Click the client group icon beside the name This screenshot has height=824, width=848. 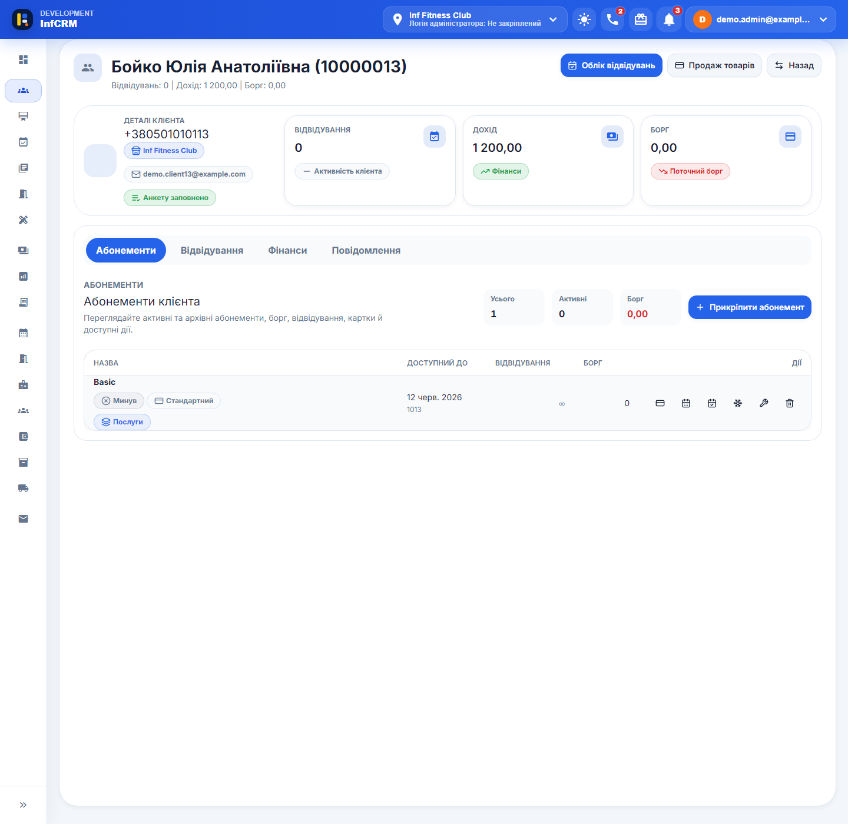(x=88, y=68)
